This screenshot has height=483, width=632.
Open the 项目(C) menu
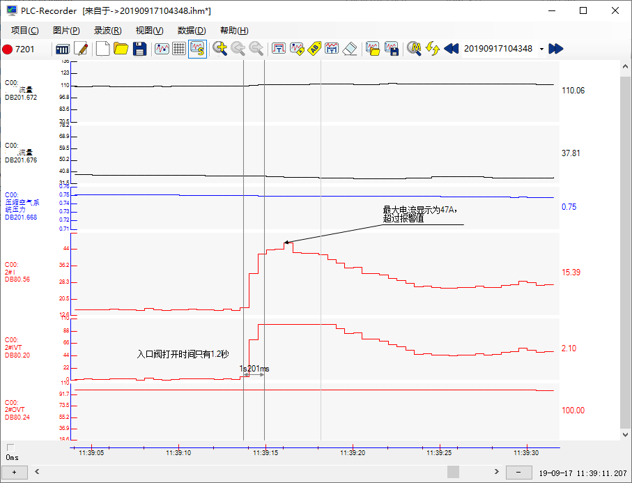point(25,31)
